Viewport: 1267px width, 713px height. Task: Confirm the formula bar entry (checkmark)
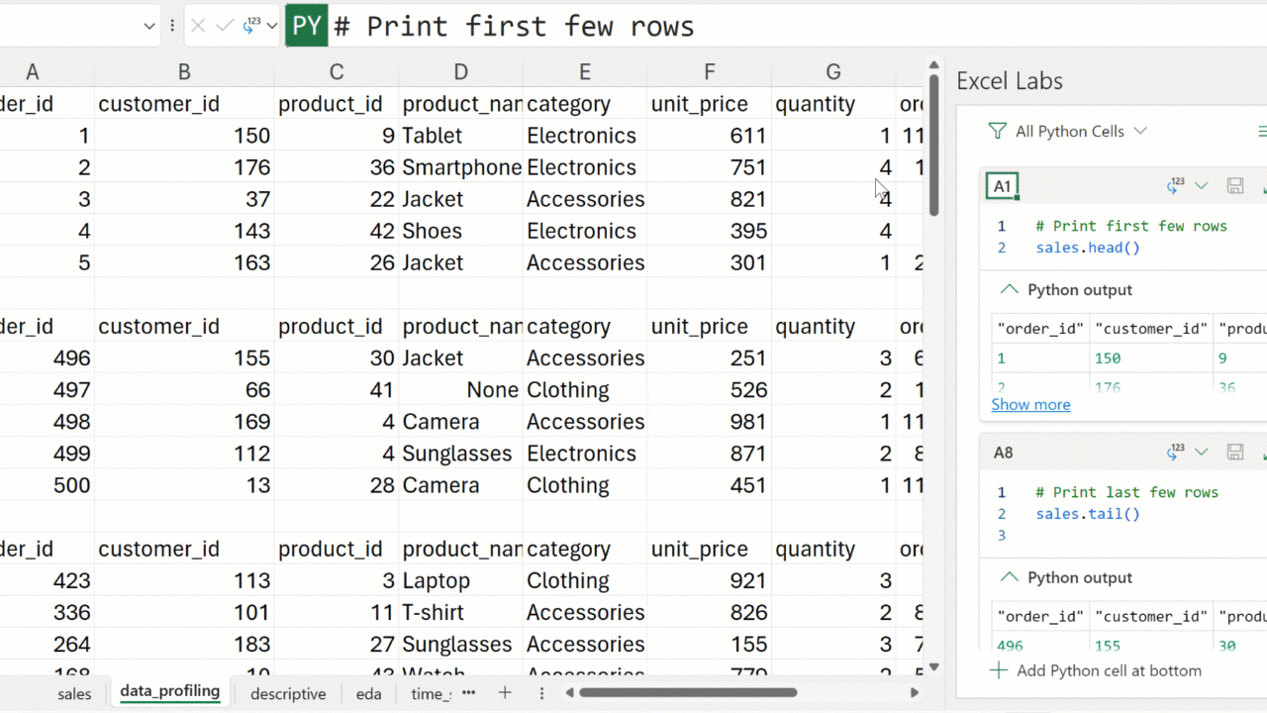click(x=226, y=27)
